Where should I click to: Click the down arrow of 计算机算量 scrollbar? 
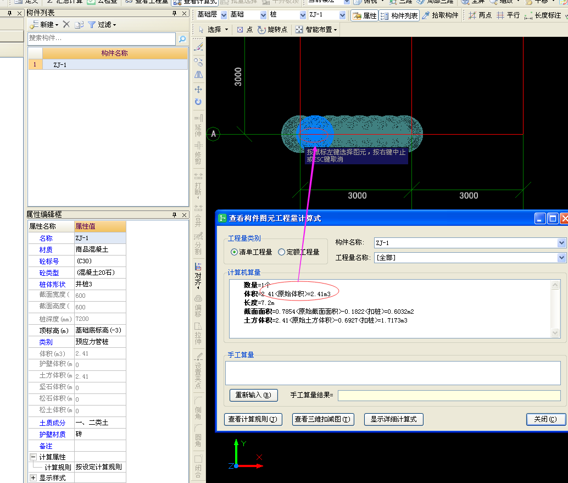555,332
